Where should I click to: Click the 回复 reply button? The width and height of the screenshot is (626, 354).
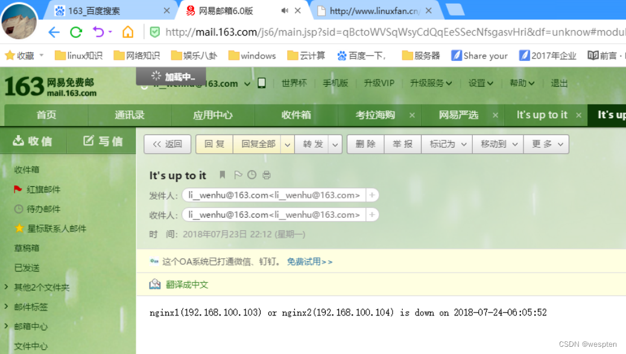pyautogui.click(x=214, y=144)
